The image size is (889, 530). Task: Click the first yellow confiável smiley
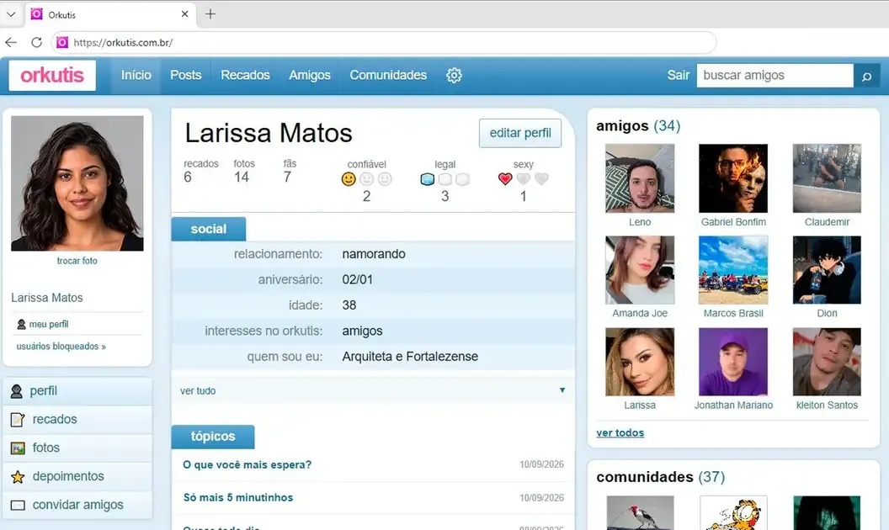tap(349, 179)
